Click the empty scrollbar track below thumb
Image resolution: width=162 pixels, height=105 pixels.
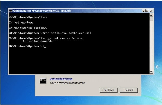pyautogui.click(x=151, y=46)
